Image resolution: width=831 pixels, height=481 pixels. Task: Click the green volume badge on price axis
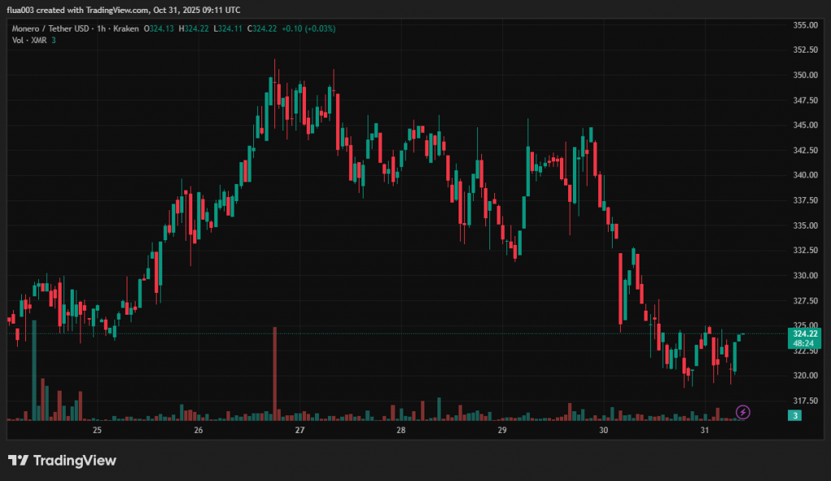[x=795, y=415]
